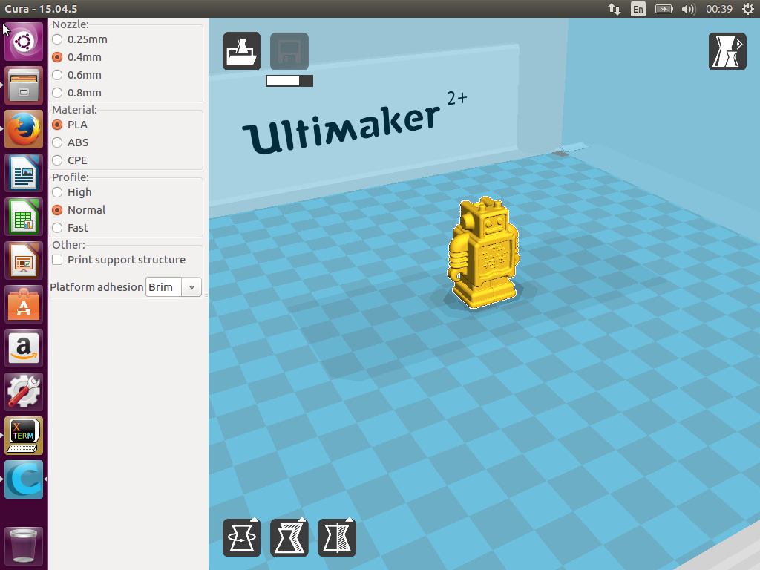Click the Cura - 15.04.5 title text
Viewport: 760px width, 570px height.
tap(42, 9)
